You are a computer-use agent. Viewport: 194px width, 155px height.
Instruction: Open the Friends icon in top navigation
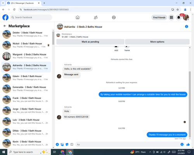(x=96, y=17)
